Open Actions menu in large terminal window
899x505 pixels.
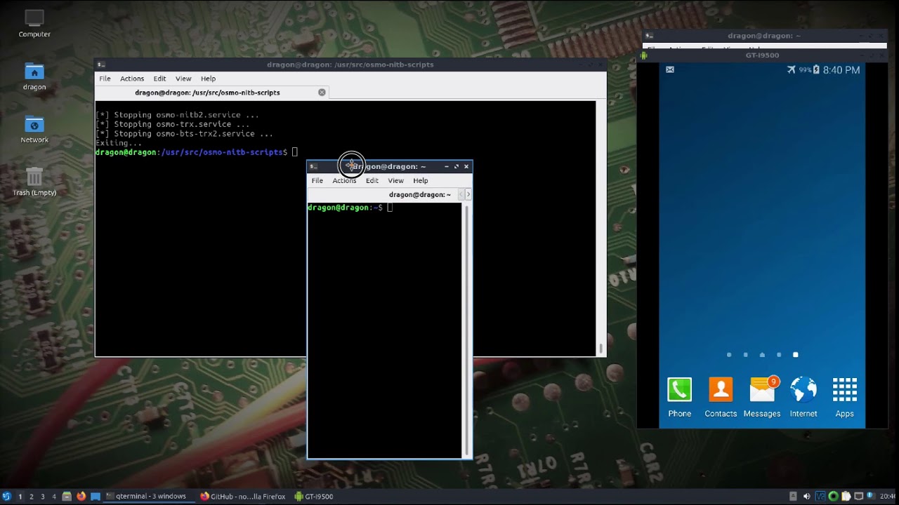pos(132,79)
